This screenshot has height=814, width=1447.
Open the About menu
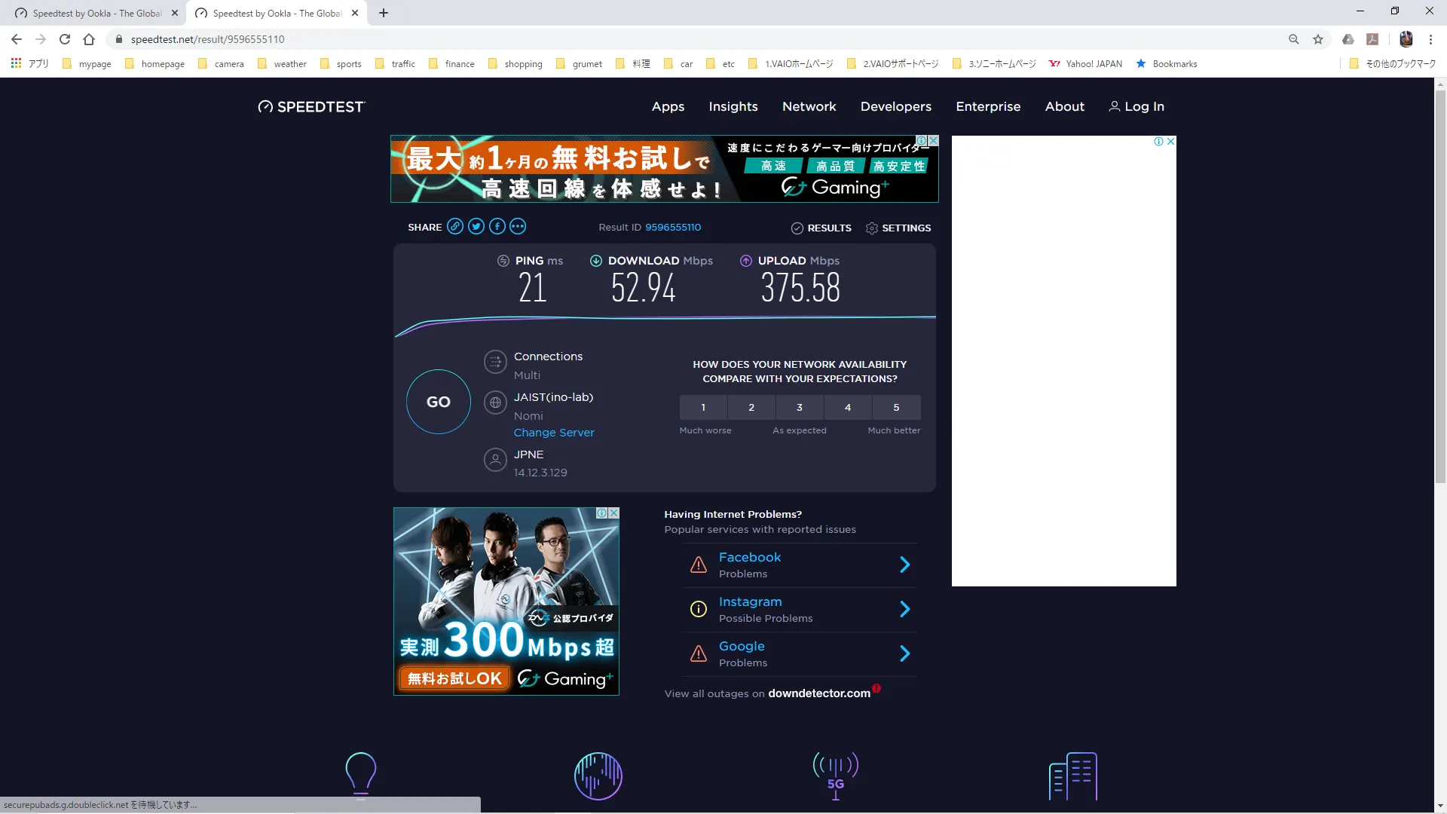1065,107
